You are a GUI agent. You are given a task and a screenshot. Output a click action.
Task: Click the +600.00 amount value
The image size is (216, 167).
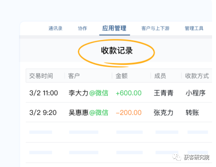[x=129, y=93]
